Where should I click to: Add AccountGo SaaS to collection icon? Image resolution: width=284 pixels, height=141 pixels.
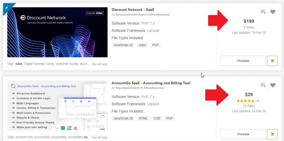(263, 85)
